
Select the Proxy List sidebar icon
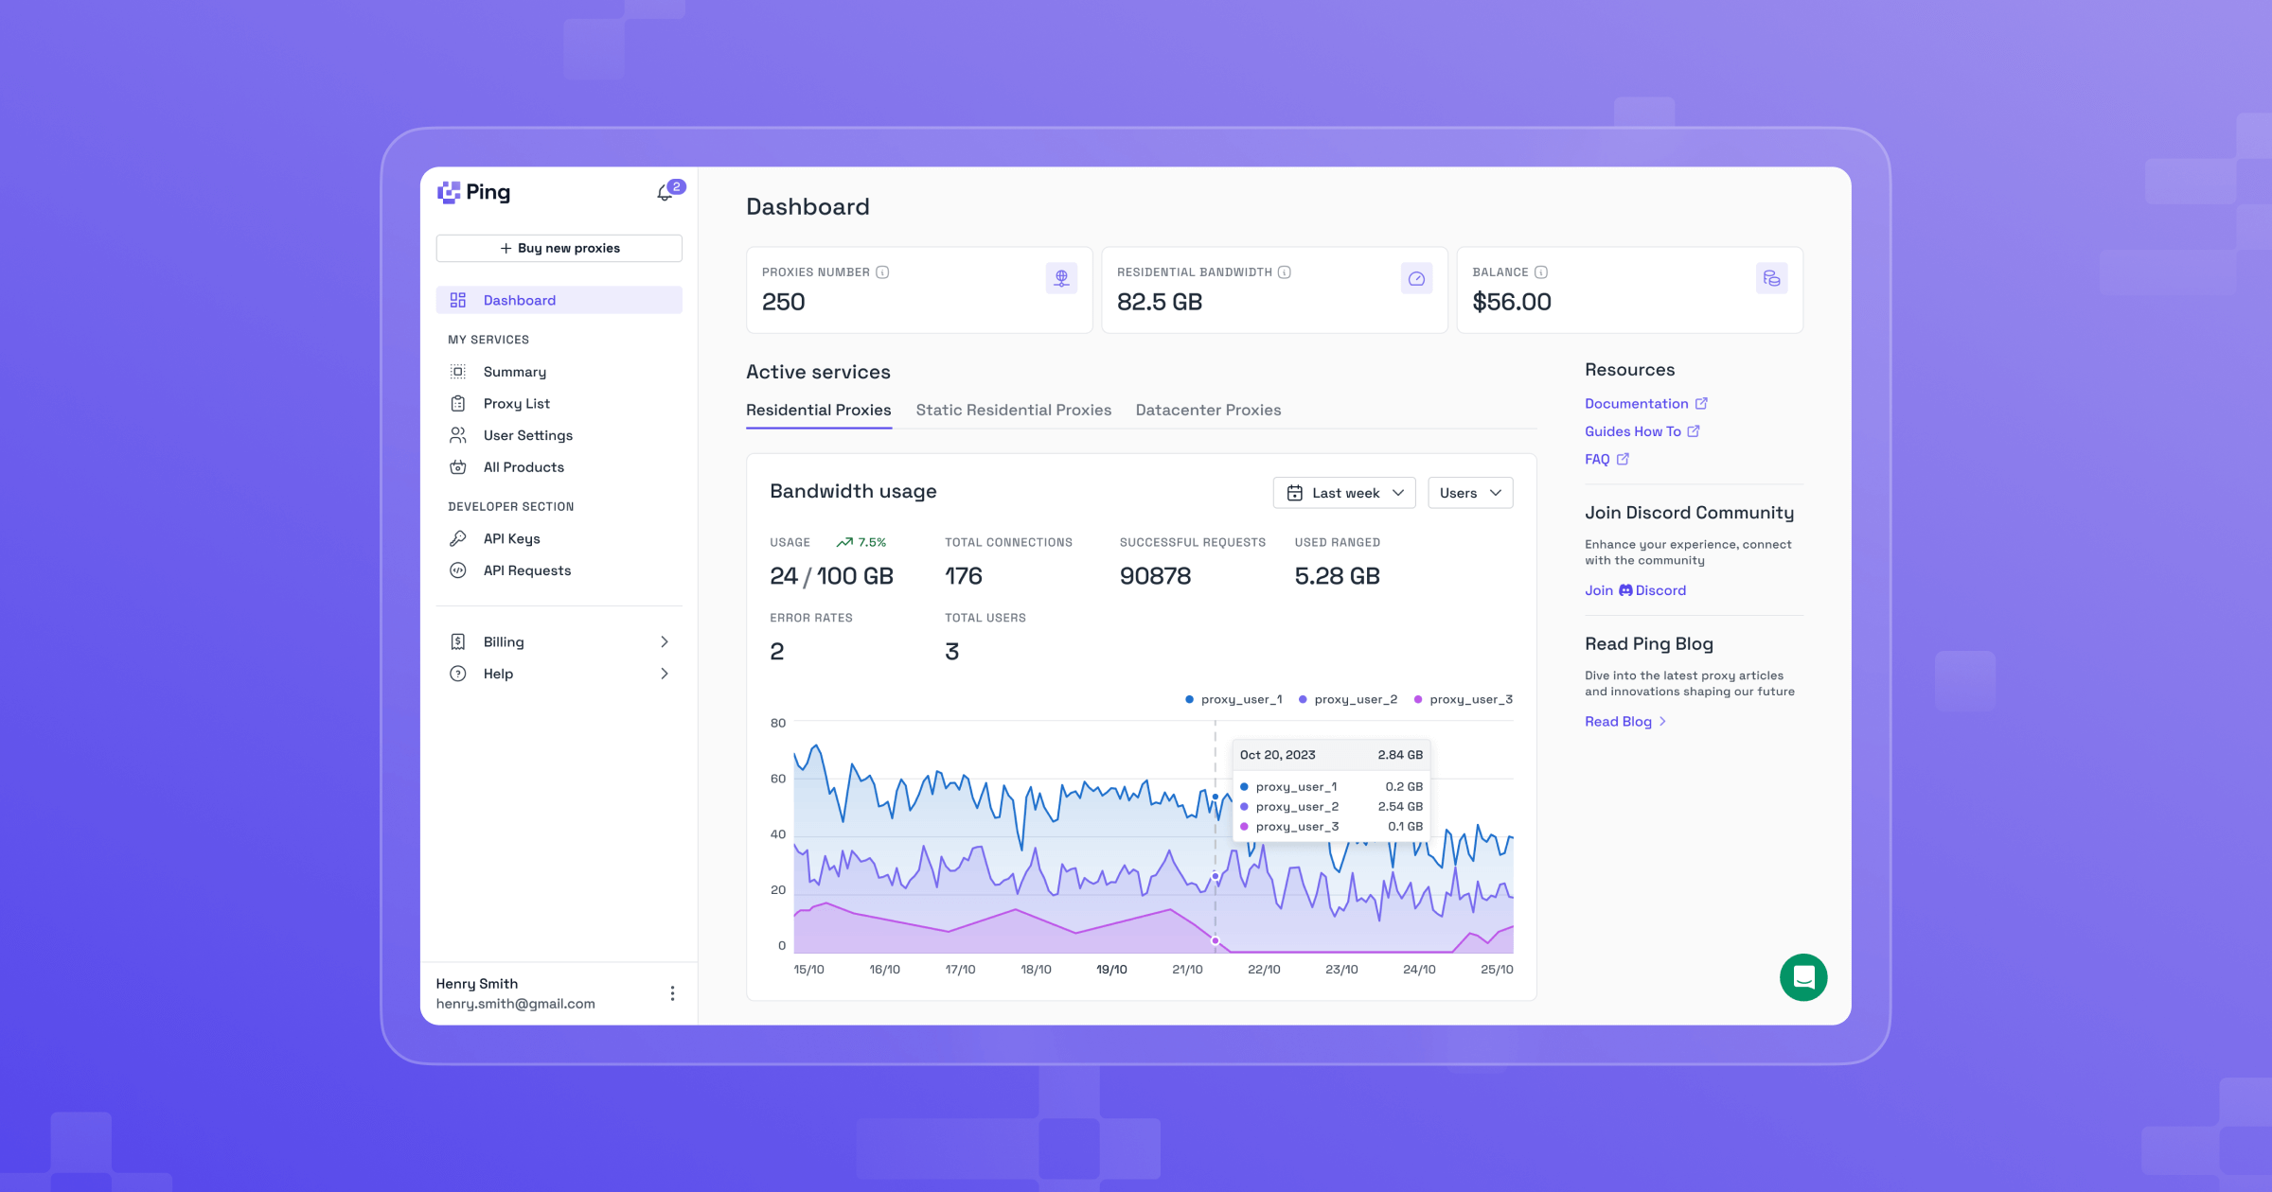pos(458,403)
